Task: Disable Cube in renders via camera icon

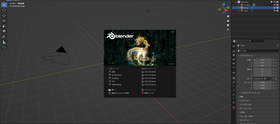Action: (x=277, y=8)
